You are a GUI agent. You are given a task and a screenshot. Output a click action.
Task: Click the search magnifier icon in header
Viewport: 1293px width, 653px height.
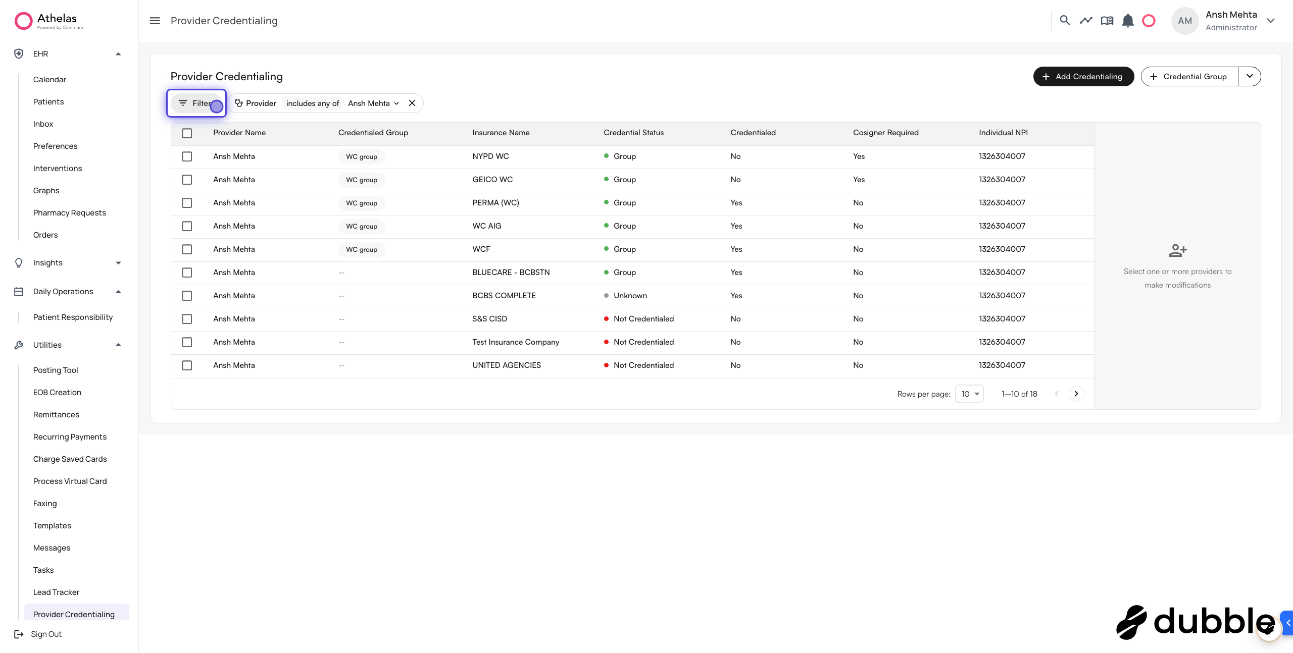(x=1065, y=21)
